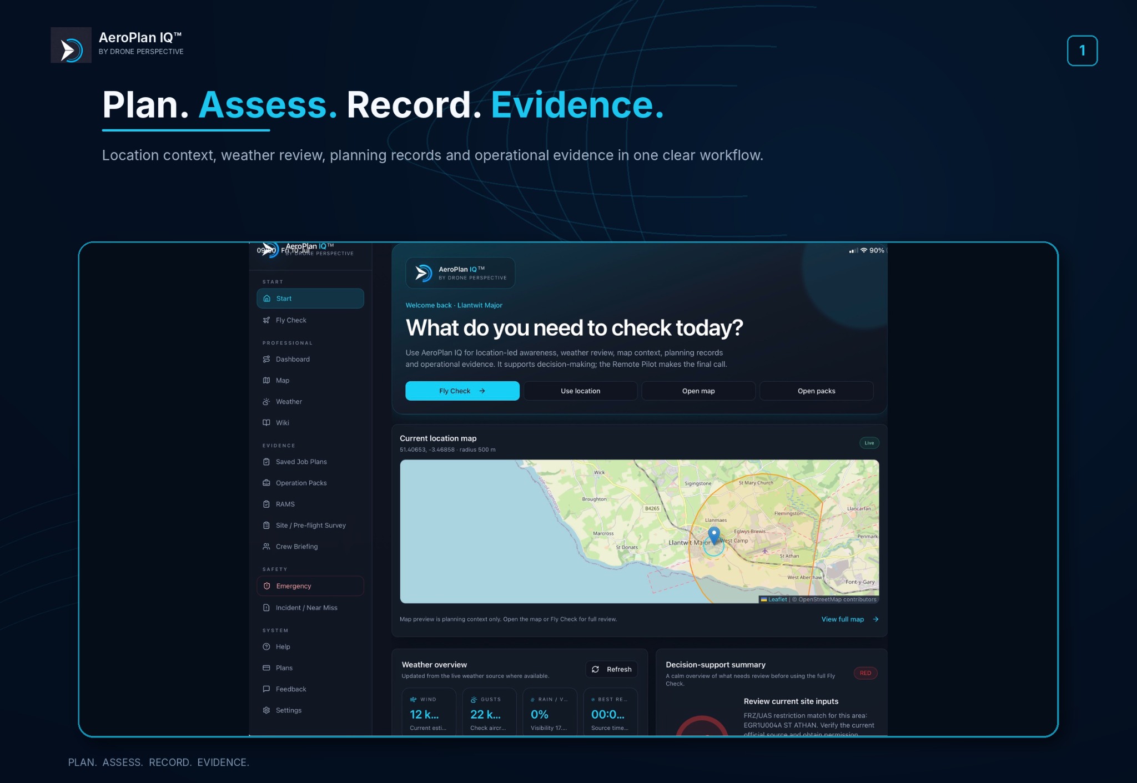This screenshot has height=783, width=1137.
Task: Click the refresh arrows icon in Weather overview
Action: (x=595, y=669)
